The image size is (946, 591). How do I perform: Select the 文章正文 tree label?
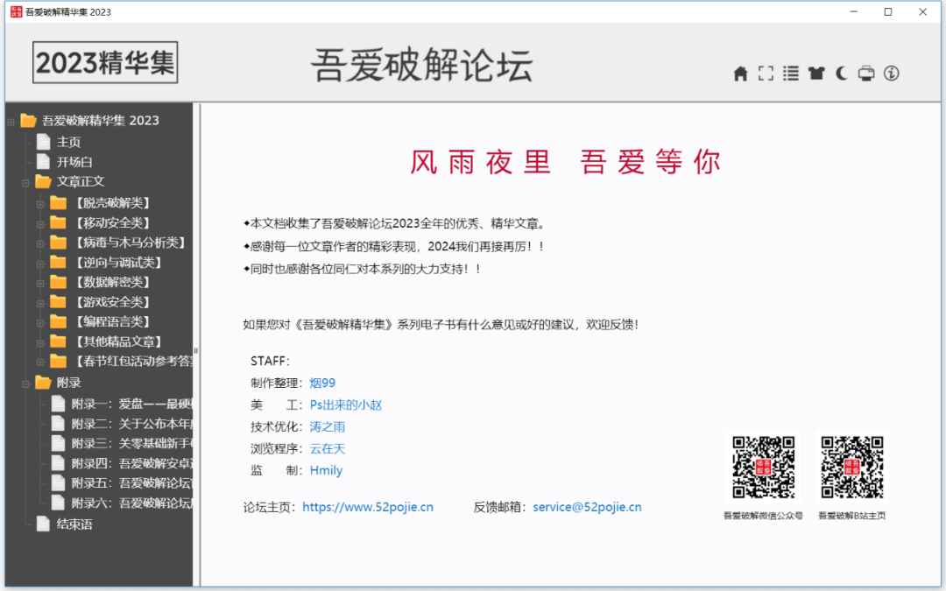pos(81,181)
